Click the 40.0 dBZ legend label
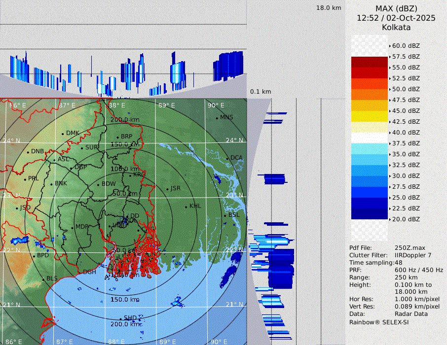The height and width of the screenshot is (345, 447). pyautogui.click(x=406, y=133)
